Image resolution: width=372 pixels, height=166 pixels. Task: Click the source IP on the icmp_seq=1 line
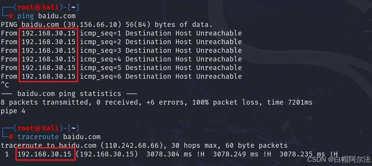point(49,33)
